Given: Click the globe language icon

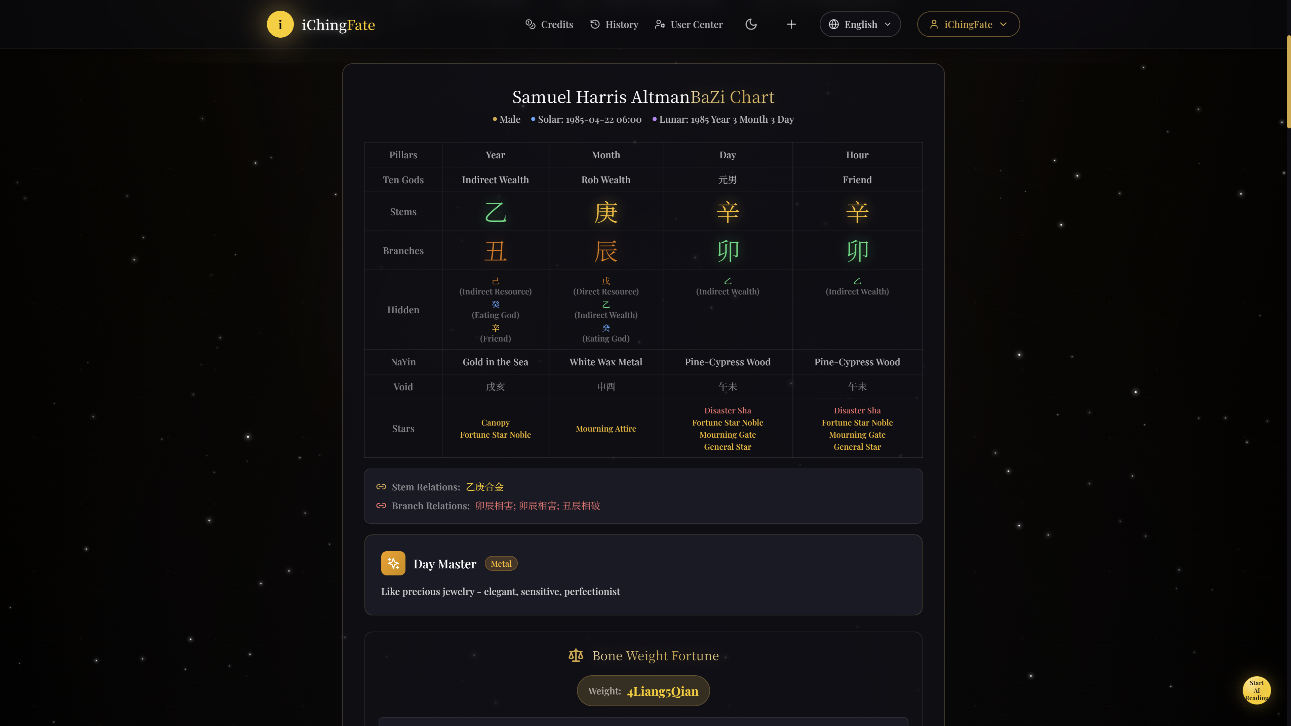Looking at the screenshot, I should tap(833, 24).
